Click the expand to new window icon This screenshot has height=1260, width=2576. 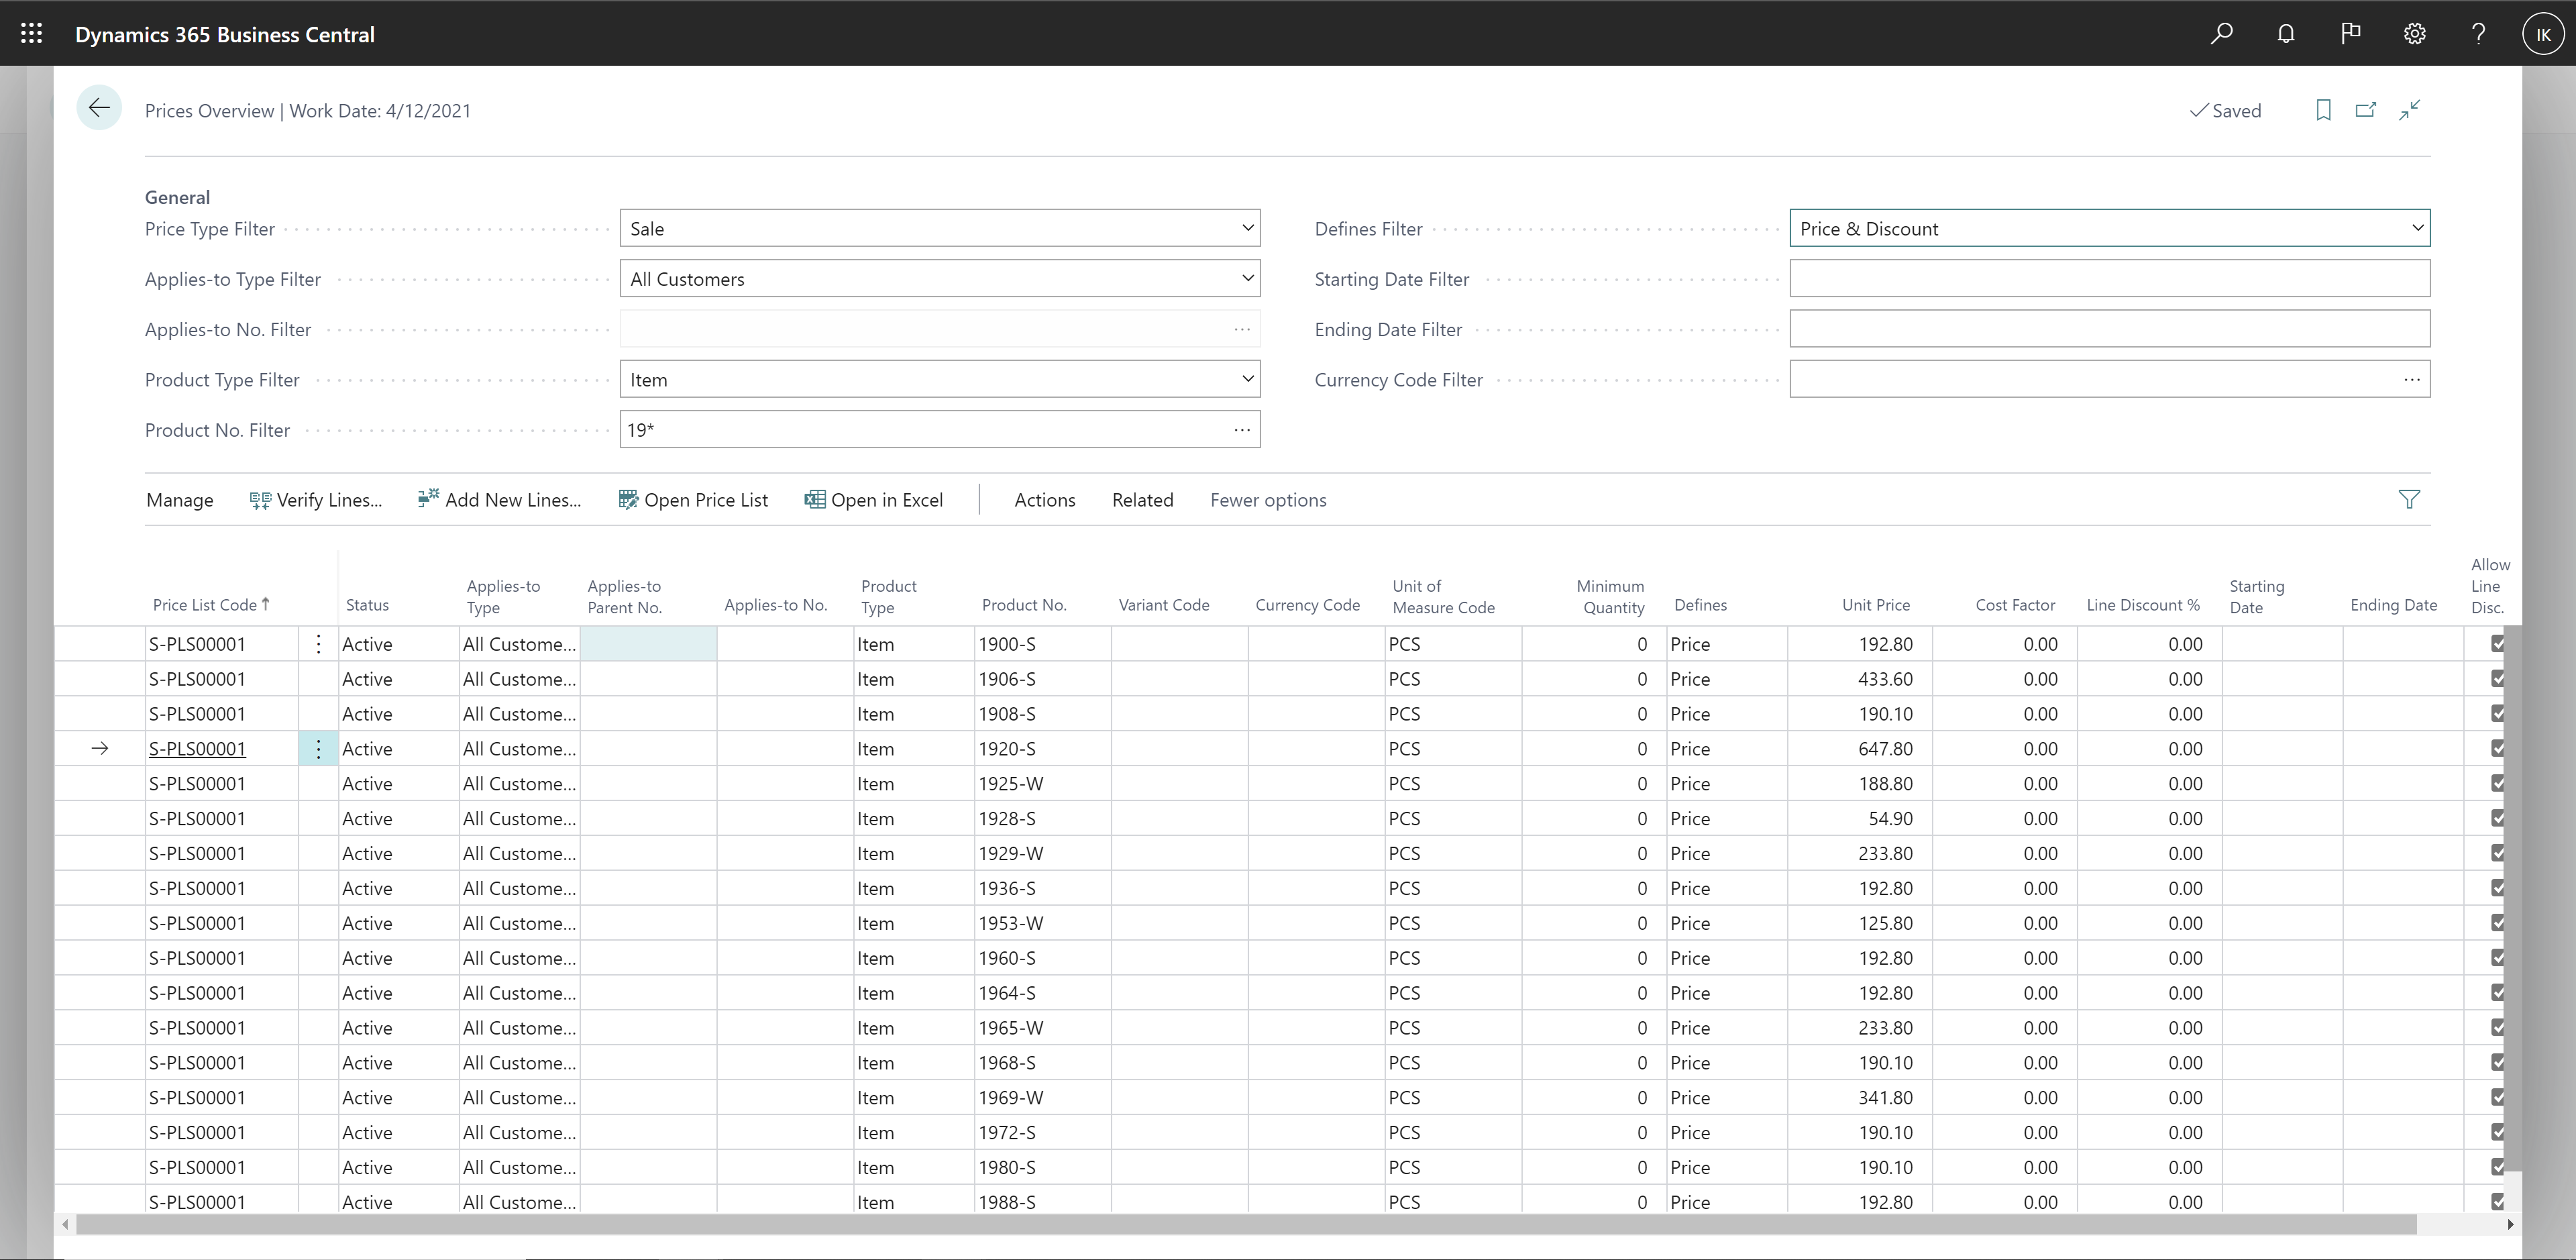[2366, 110]
